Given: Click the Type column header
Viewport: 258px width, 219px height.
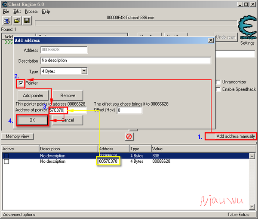Looking at the screenshot, I should tap(140, 149).
